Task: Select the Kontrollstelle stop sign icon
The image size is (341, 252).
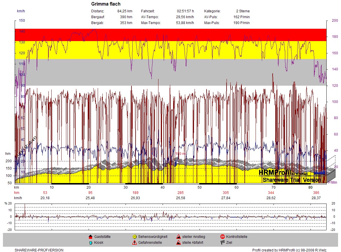Action: (222, 237)
